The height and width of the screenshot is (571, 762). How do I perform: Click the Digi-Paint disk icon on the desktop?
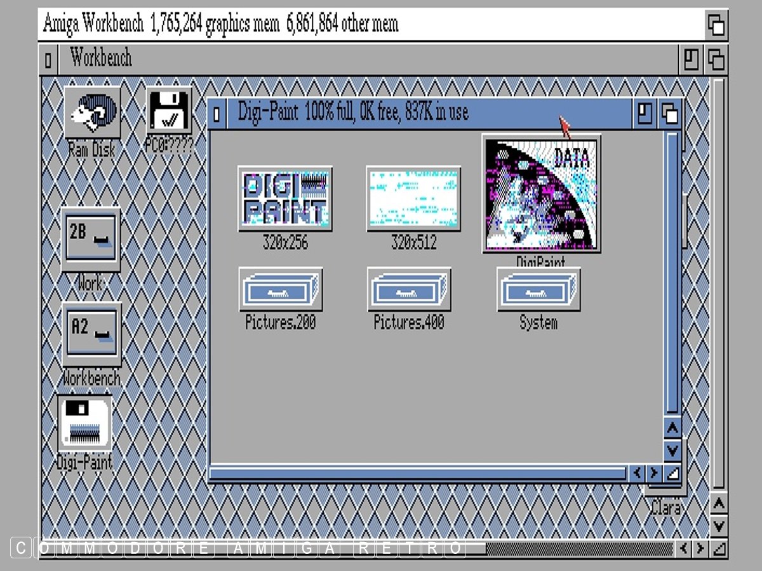[x=84, y=423]
